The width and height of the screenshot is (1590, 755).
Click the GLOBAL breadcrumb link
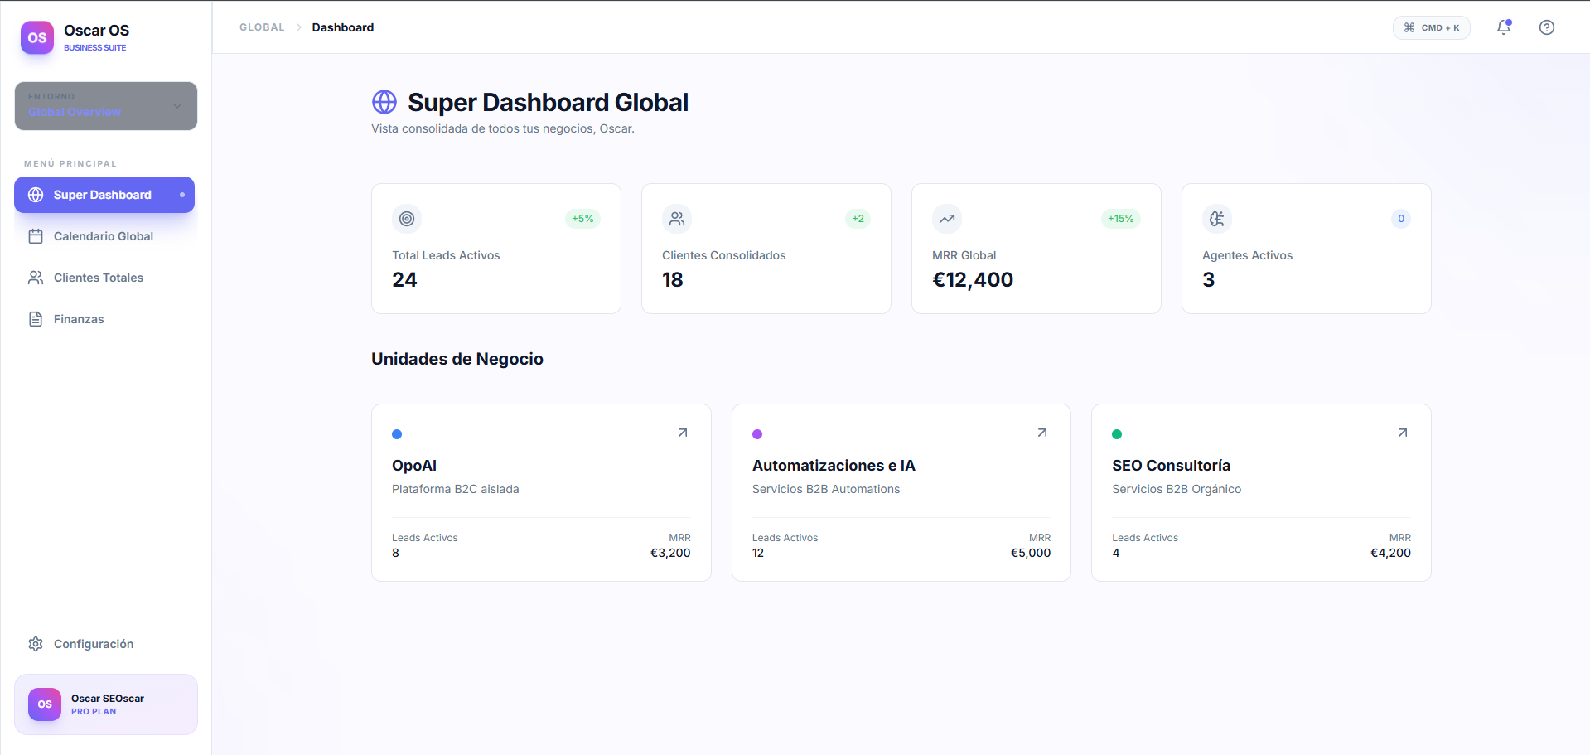pyautogui.click(x=262, y=27)
